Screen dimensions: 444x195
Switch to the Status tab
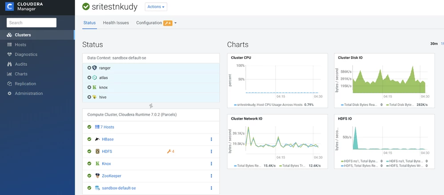(x=89, y=23)
